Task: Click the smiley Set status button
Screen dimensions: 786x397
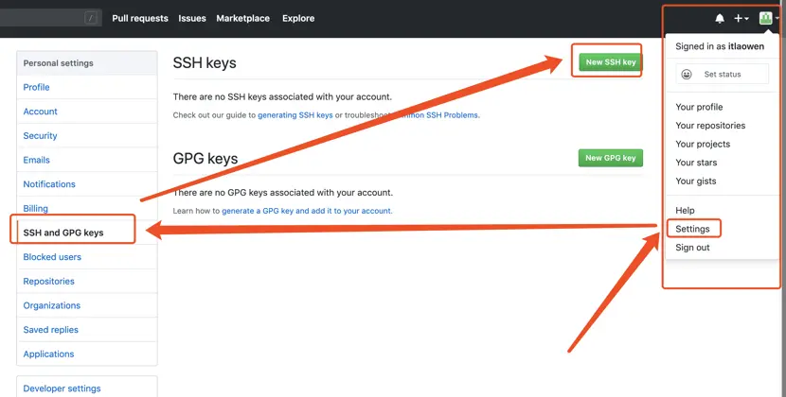Action: pyautogui.click(x=722, y=74)
